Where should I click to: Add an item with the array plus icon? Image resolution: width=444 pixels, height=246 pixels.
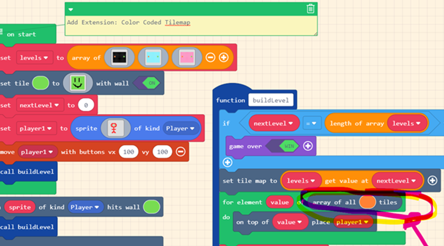click(224, 57)
